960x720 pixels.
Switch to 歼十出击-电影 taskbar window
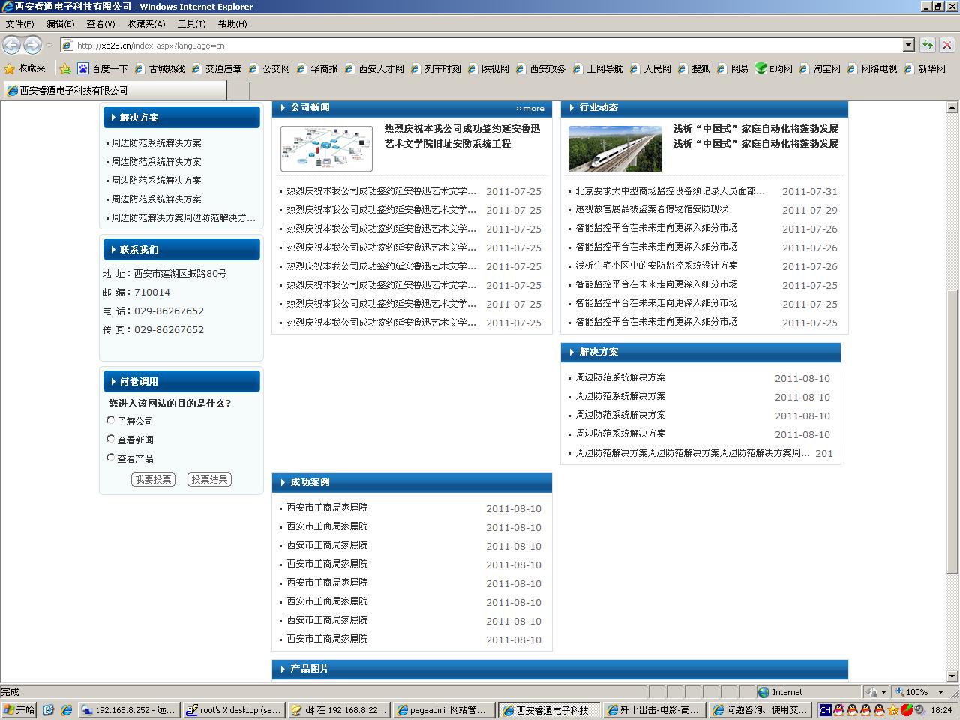point(653,709)
